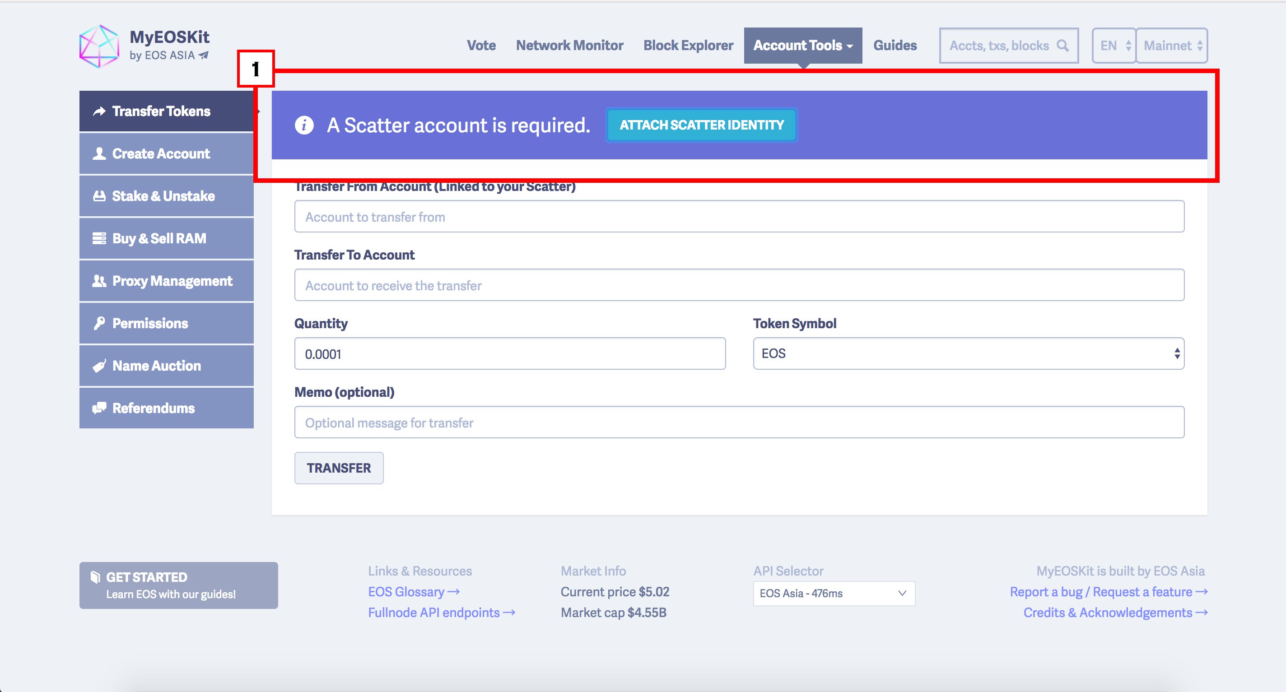Click the Telegram paper plane icon
Image resolution: width=1286 pixels, height=692 pixels.
[x=203, y=56]
